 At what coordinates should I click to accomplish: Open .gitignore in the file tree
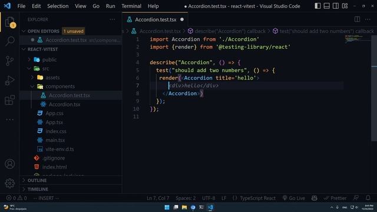pos(54,158)
